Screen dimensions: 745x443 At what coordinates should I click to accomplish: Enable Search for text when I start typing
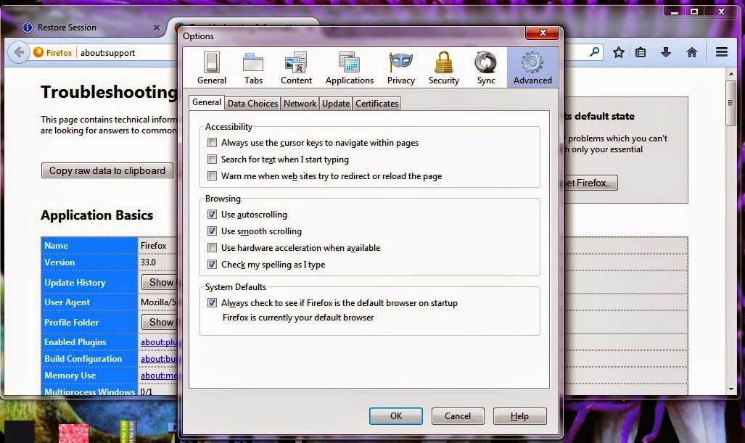[x=212, y=159]
